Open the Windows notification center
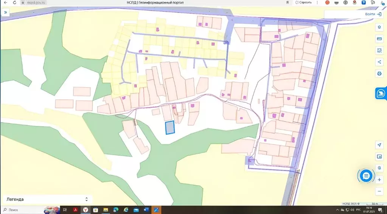The height and width of the screenshot is (214, 387). point(380,210)
